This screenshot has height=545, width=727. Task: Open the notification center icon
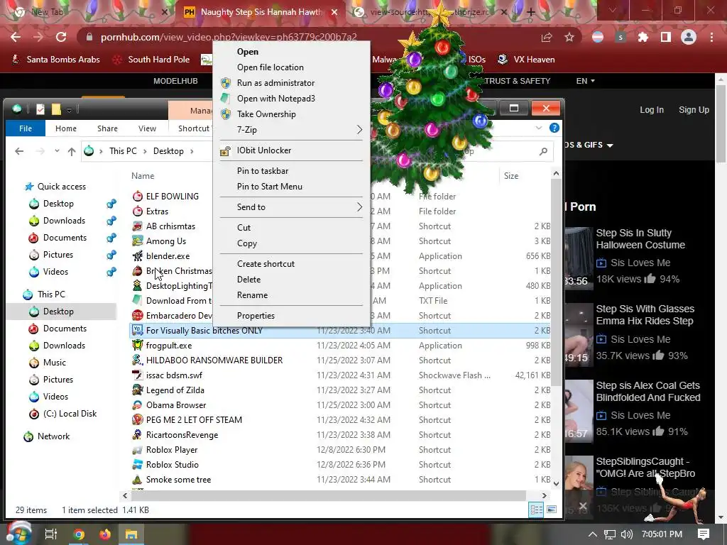(x=704, y=534)
